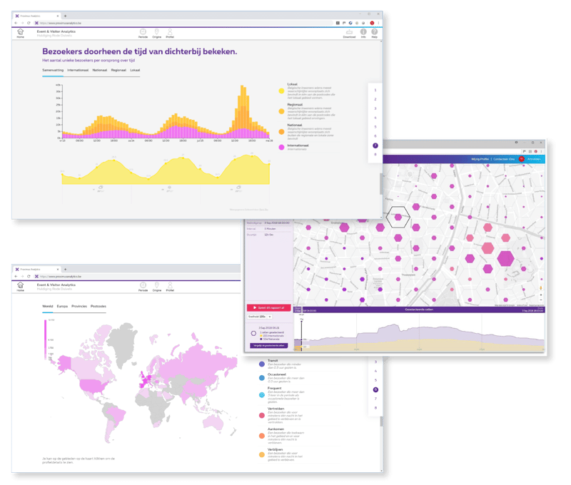Select the Periode icon in the top toolbar

143,31
